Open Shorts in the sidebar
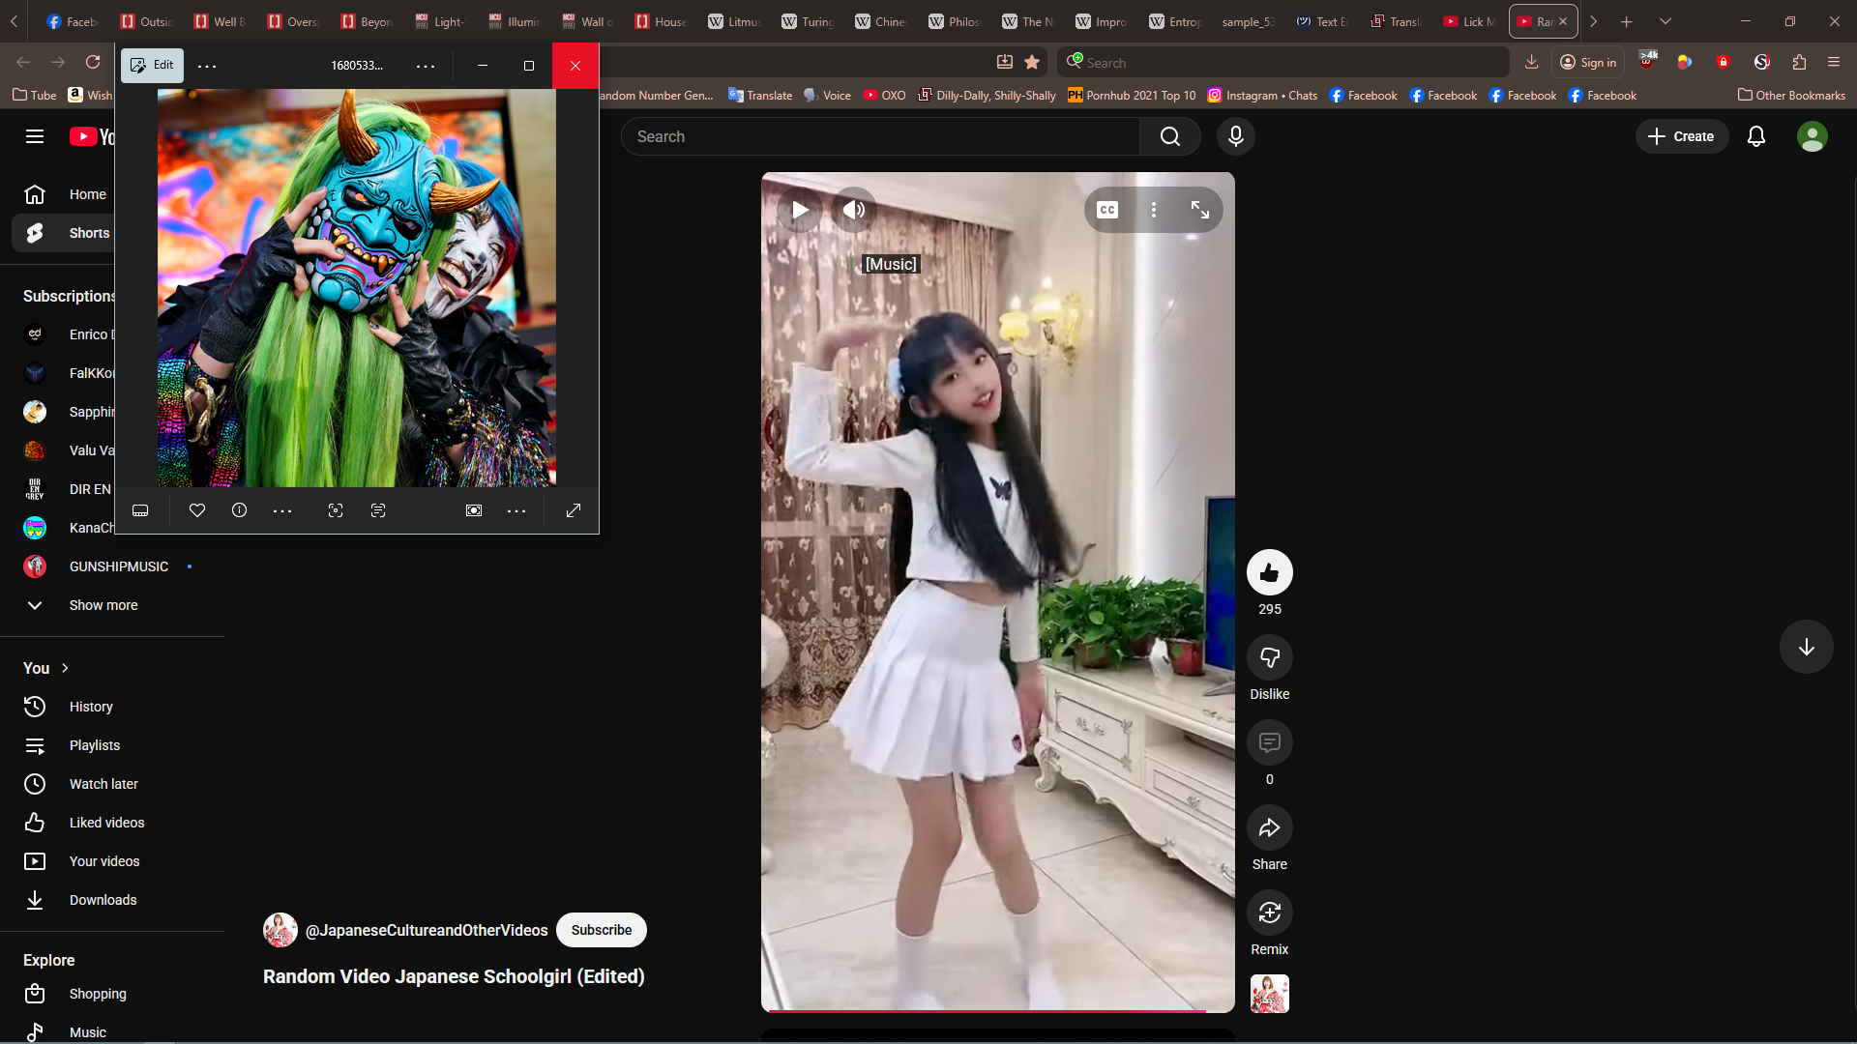The image size is (1857, 1044). pyautogui.click(x=89, y=233)
